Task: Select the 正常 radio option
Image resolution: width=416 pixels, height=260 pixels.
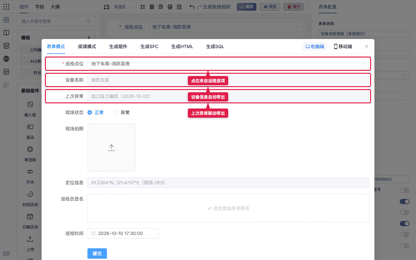Action: click(x=96, y=112)
